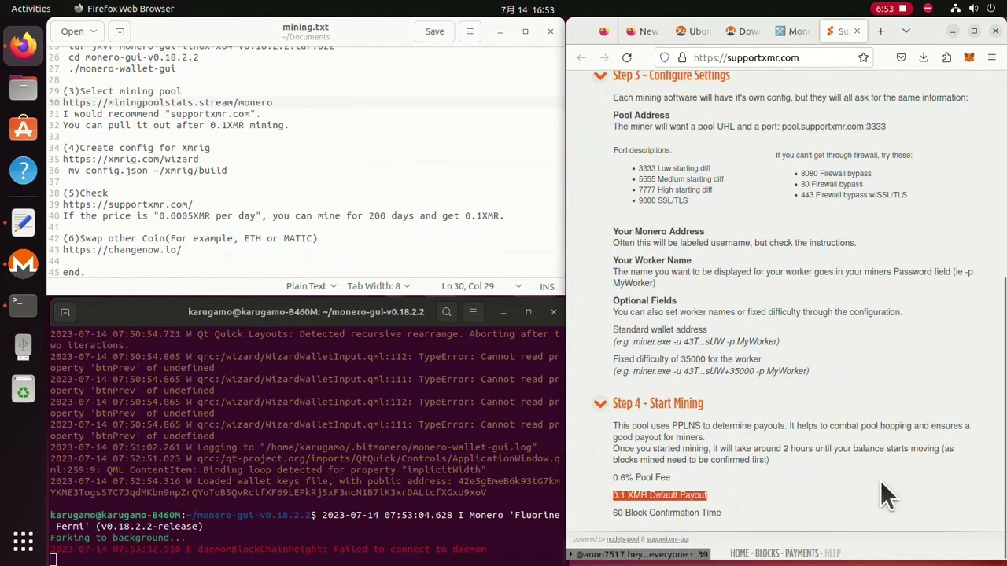Click tracking protection shield icon
1007x566 pixels.
click(665, 57)
